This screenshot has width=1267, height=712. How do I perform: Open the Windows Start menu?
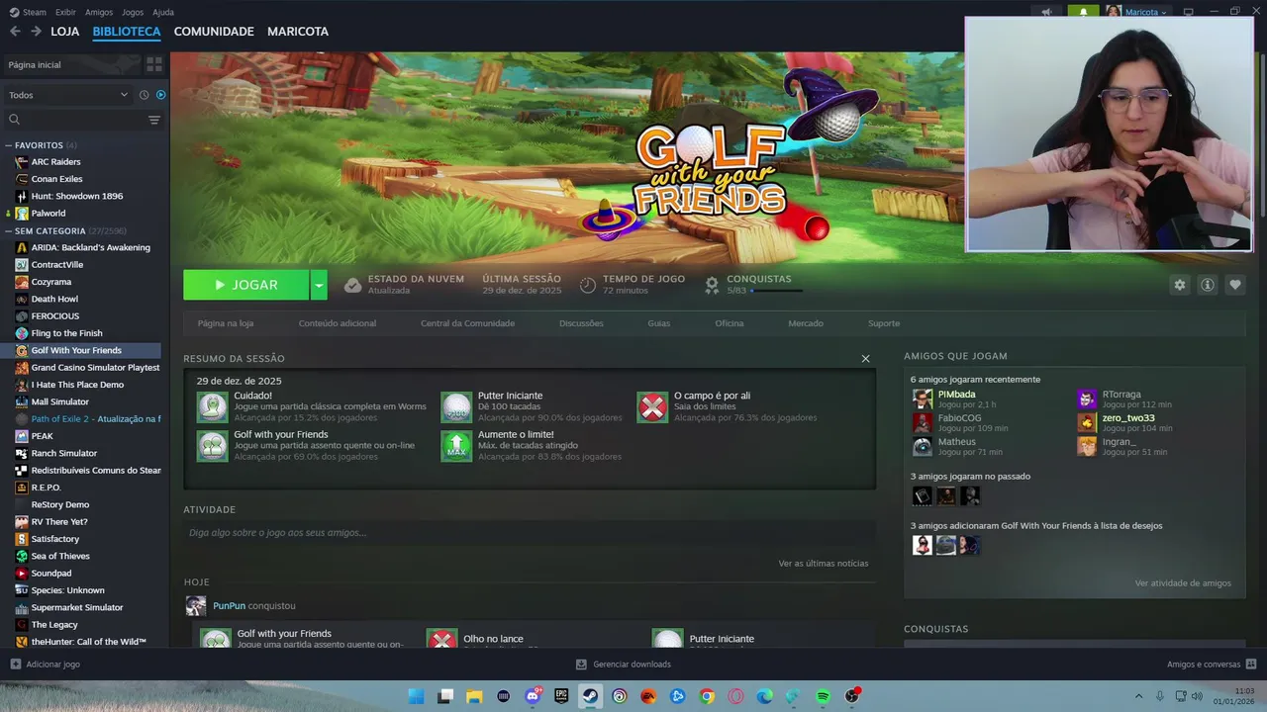click(417, 696)
